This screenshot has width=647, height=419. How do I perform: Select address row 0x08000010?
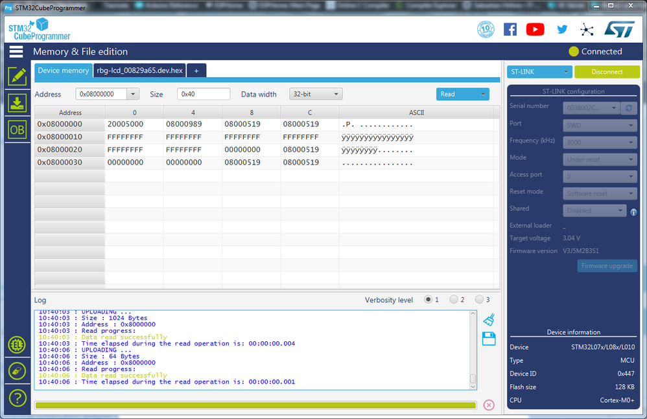(70, 137)
